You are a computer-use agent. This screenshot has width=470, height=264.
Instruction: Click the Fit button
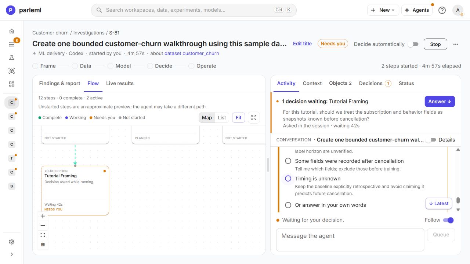(x=238, y=118)
